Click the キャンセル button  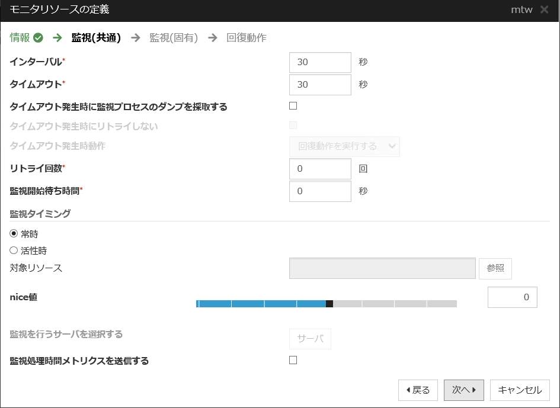point(520,390)
